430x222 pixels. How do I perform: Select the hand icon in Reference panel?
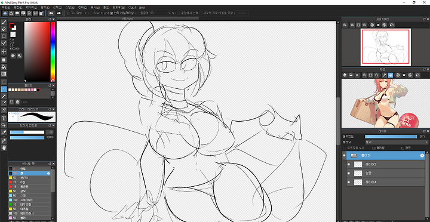click(x=391, y=75)
